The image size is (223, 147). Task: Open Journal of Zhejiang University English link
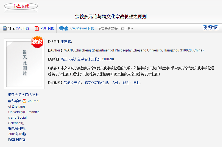pos(24,112)
